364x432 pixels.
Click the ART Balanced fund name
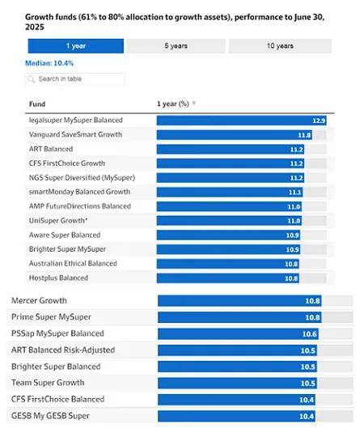[x=51, y=149]
